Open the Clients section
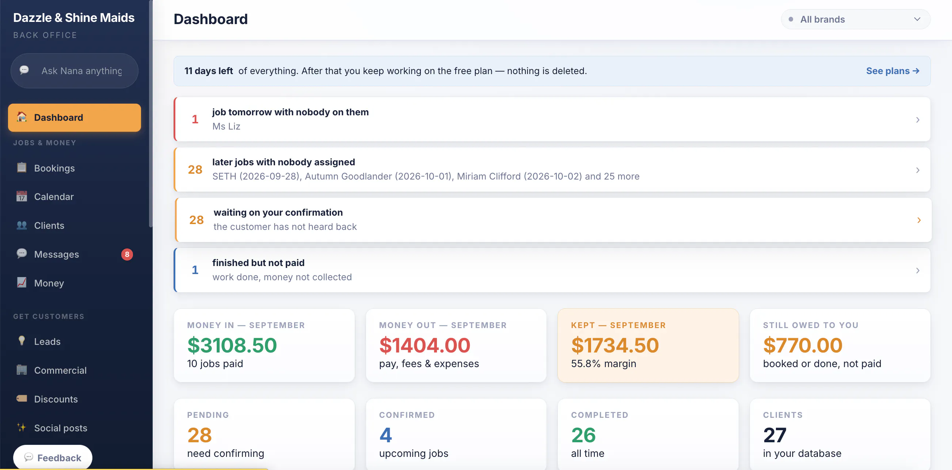952x470 pixels. [x=74, y=226]
